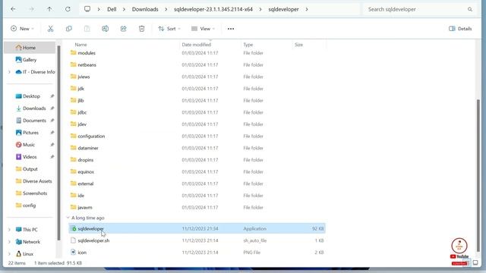
Task: Switch to large thumbnails view in status bar
Action: pos(475,263)
